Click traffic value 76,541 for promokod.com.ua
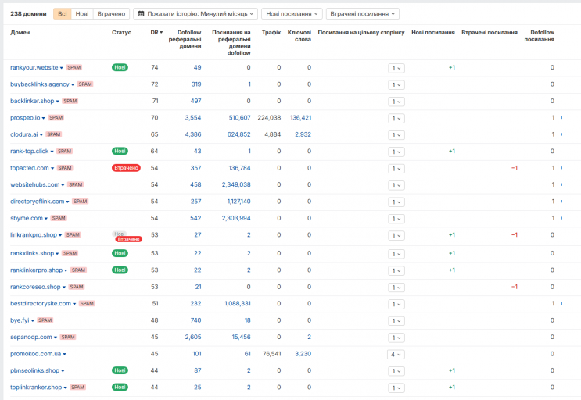The image size is (581, 400). pyautogui.click(x=272, y=354)
